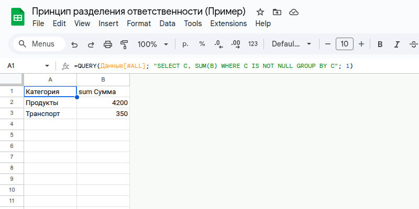
Task: Toggle bold formatting
Action: point(380,44)
